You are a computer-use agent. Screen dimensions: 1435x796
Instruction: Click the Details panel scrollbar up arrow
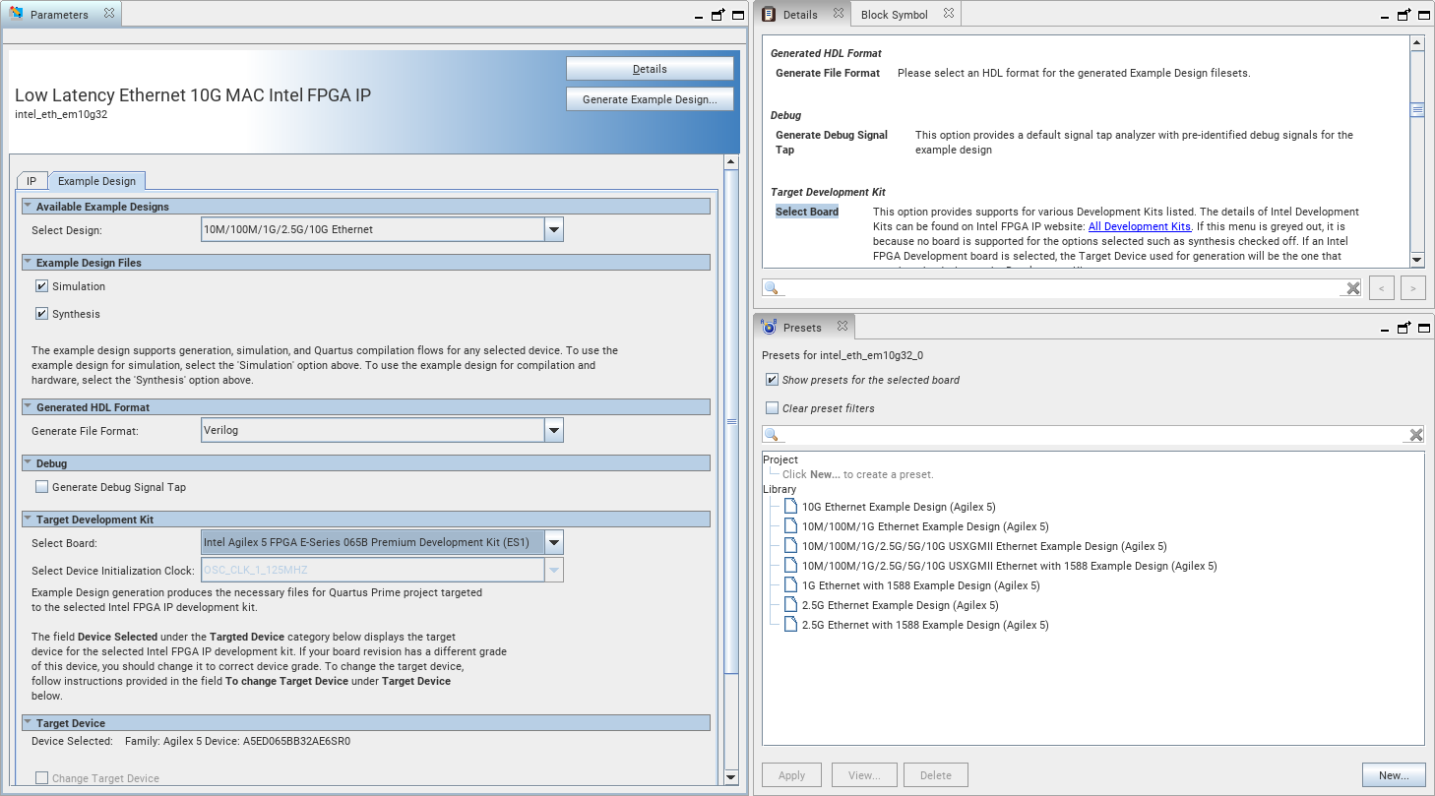tap(1417, 43)
